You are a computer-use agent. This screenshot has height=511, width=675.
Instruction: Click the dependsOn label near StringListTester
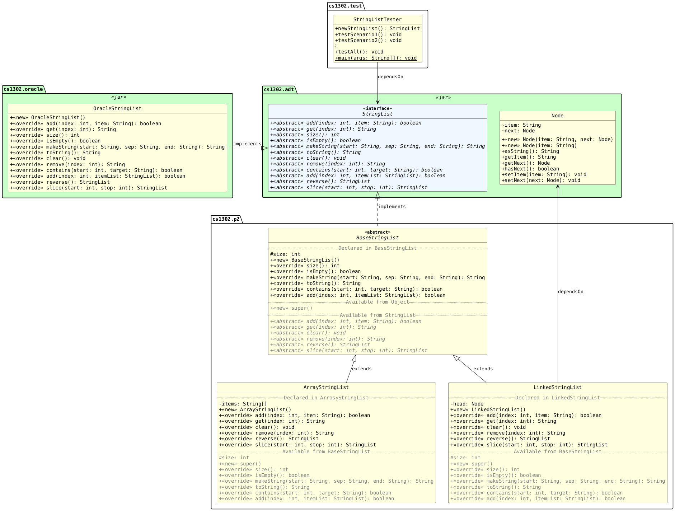[390, 76]
